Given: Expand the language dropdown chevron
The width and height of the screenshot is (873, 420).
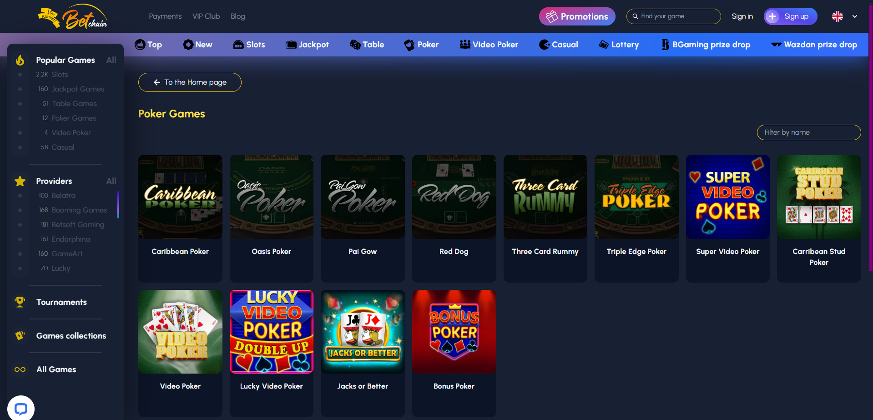Looking at the screenshot, I should [855, 16].
